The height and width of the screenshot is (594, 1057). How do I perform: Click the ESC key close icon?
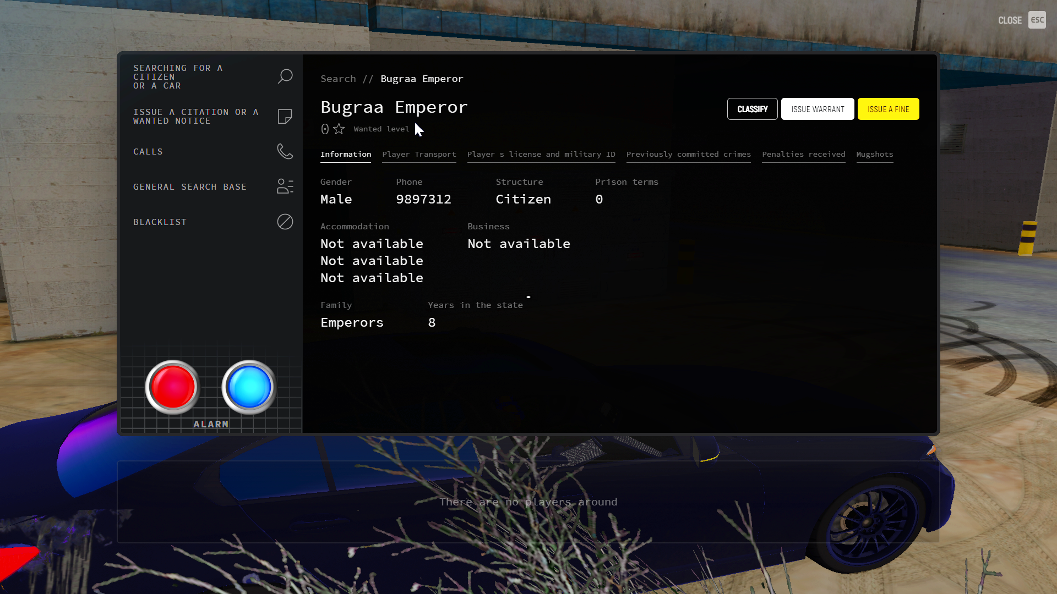[1037, 20]
